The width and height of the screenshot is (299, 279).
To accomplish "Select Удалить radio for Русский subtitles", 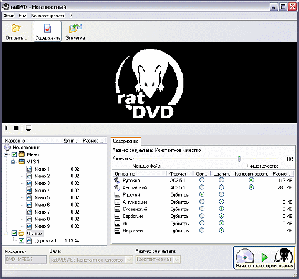I will pyautogui.click(x=221, y=194).
